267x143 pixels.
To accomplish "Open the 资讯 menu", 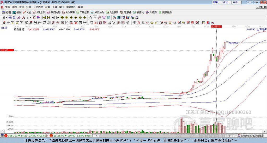I will (x=21, y=7).
